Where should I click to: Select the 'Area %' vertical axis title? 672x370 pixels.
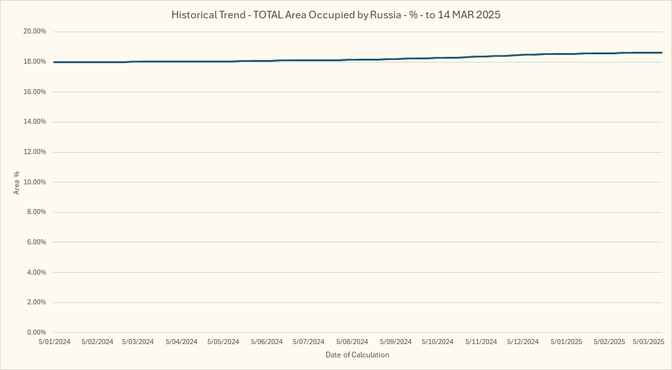16,182
